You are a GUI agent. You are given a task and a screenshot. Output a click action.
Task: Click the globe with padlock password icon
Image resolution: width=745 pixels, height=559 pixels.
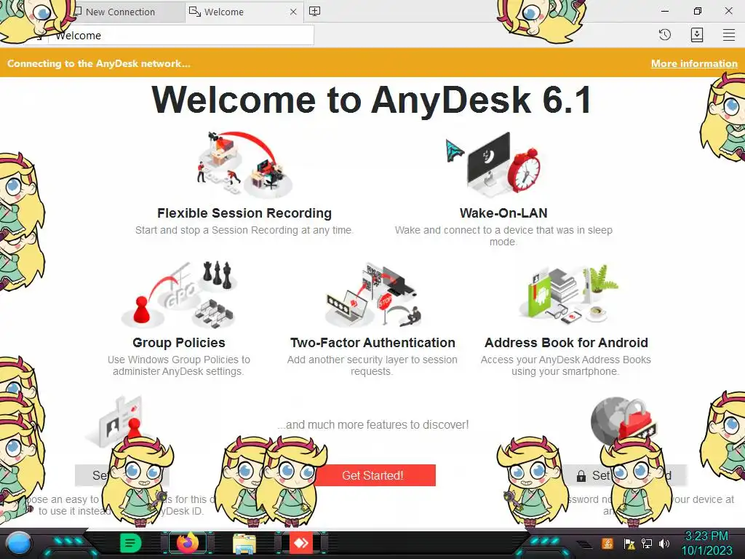(x=623, y=421)
